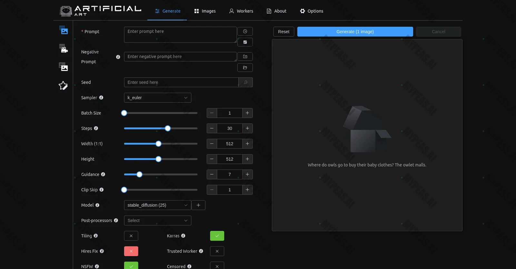Click the prompt styles chart icon button

(x=245, y=42)
